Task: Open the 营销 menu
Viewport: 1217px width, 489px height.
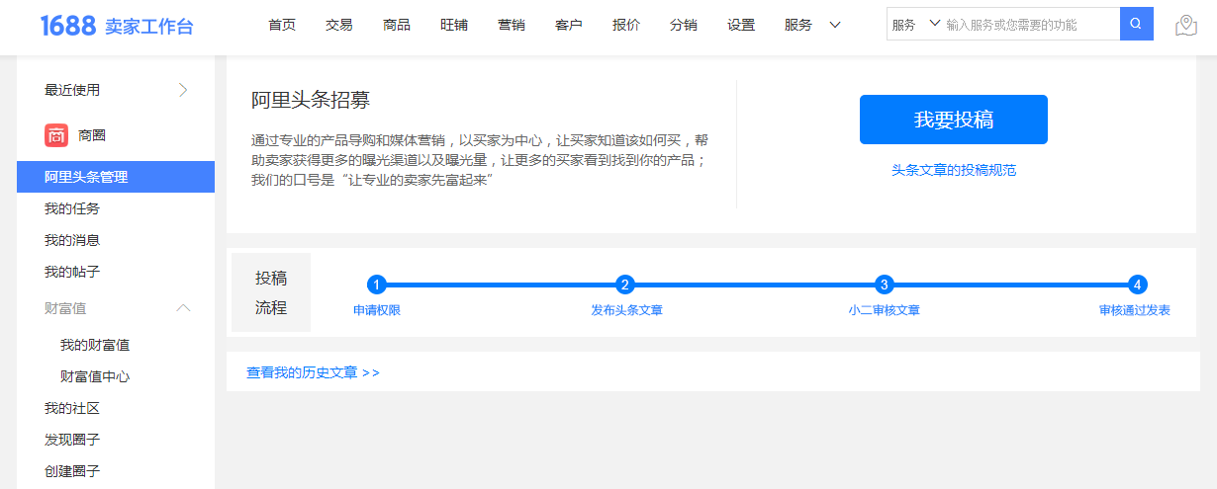Action: point(512,26)
